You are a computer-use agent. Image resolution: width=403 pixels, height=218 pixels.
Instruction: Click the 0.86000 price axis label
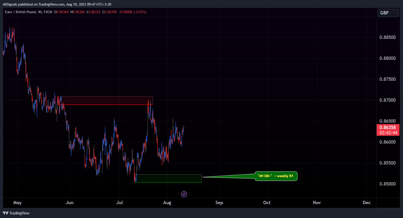click(x=388, y=142)
